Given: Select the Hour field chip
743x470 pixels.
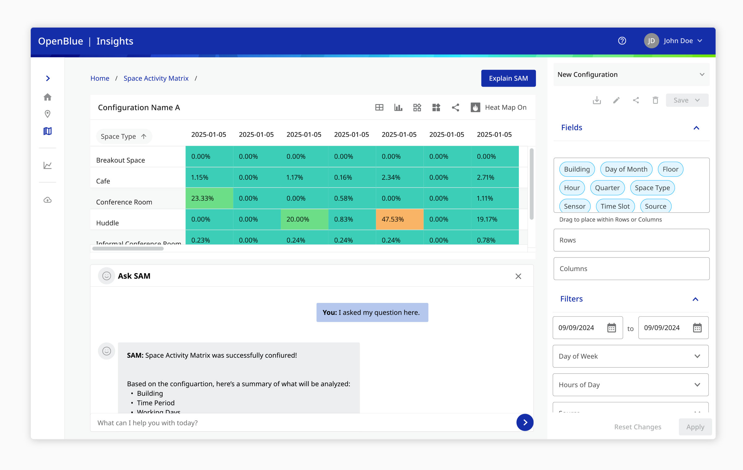Looking at the screenshot, I should click(x=572, y=188).
